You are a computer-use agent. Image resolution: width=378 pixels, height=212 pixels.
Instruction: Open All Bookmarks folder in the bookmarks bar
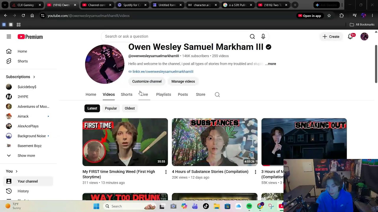[362, 24]
